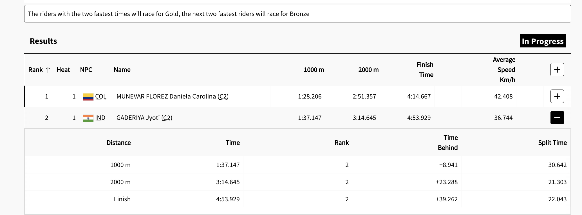
Task: Expand all rows with header plus button
Action: pos(557,70)
